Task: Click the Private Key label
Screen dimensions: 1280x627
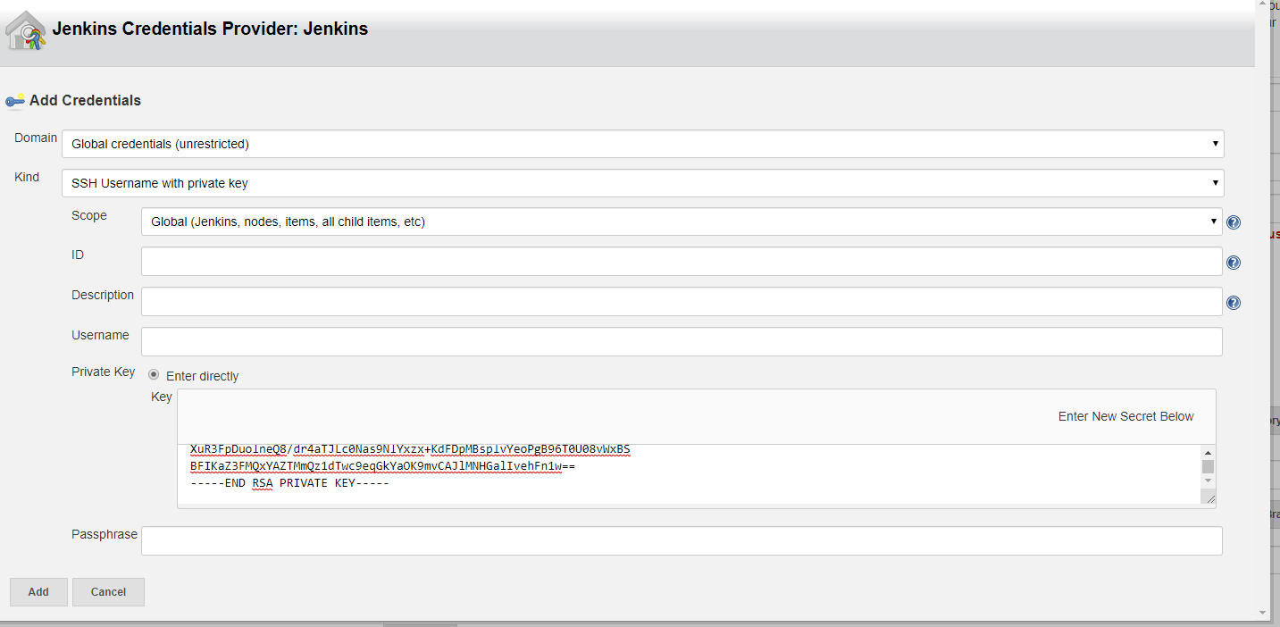Action: coord(103,372)
